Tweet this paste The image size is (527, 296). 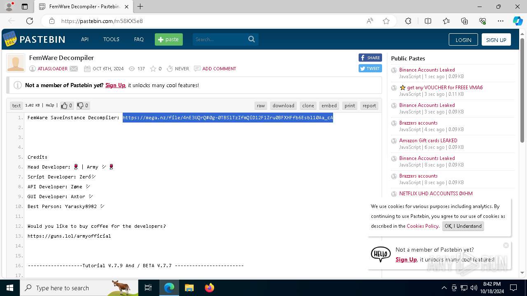click(370, 68)
